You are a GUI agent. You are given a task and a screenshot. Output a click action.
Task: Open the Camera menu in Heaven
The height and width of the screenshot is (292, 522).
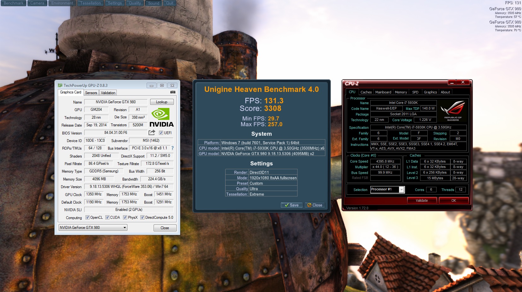point(37,3)
